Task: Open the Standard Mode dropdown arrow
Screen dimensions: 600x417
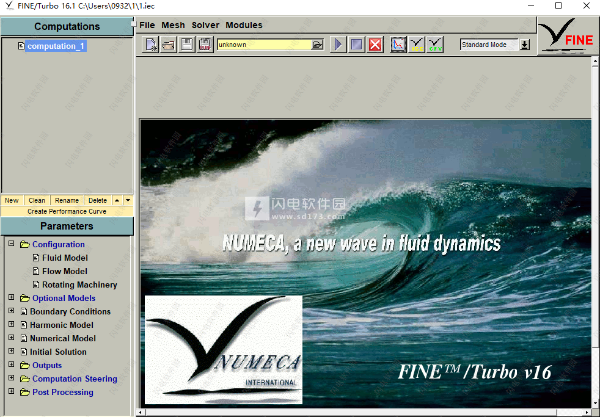Action: (525, 45)
